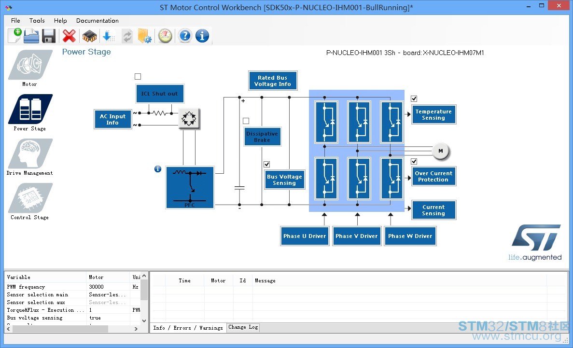The width and height of the screenshot is (573, 348).
Task: Click the blue question mark help icon
Action: pos(185,36)
